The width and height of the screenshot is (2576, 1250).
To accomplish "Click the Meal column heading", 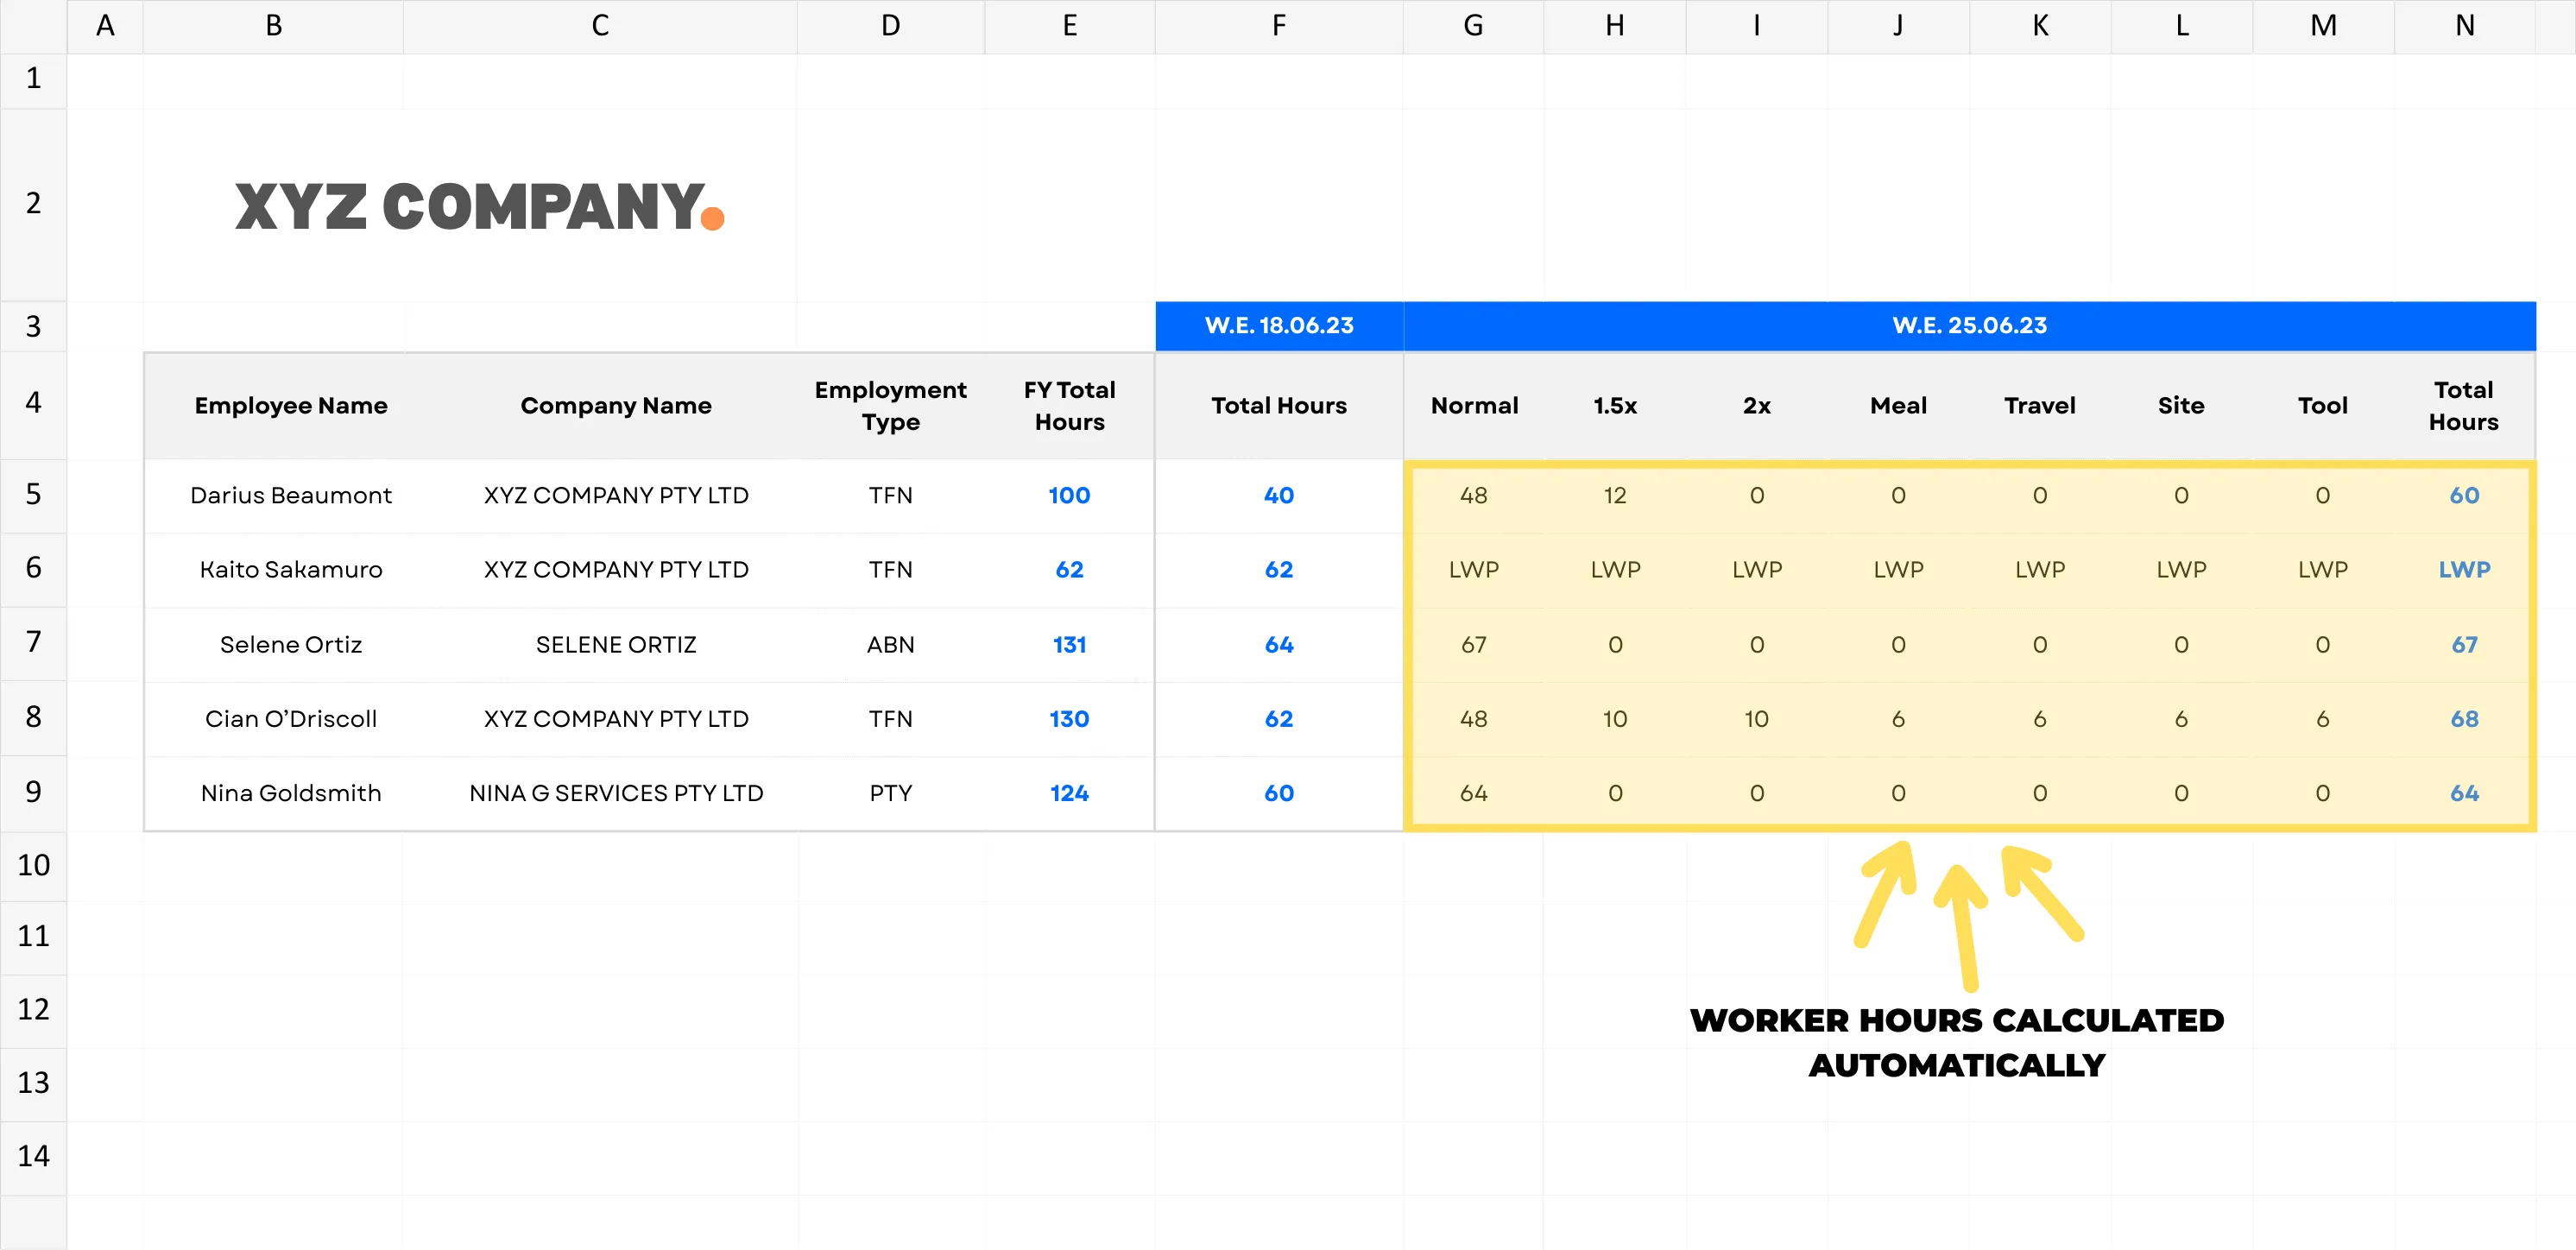I will click(1898, 406).
